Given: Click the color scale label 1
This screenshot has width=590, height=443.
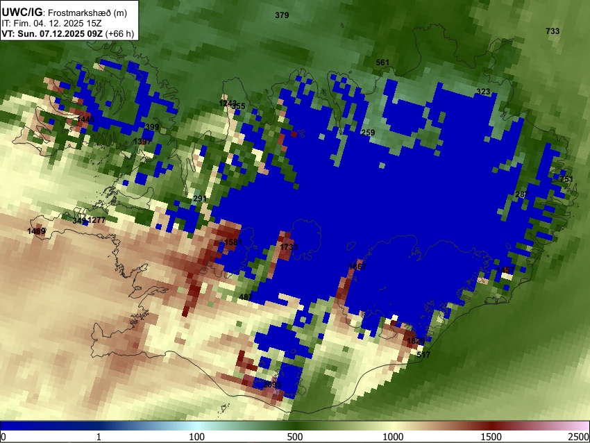Looking at the screenshot, I should 99,437.
